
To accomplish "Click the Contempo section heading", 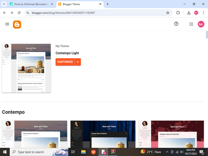I will [x=13, y=112].
